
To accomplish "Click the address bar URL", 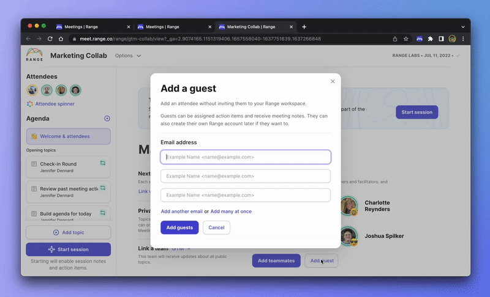I will click(200, 39).
